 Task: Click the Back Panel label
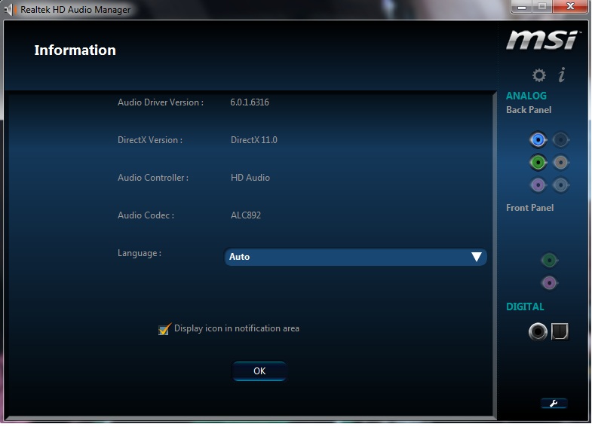[529, 110]
